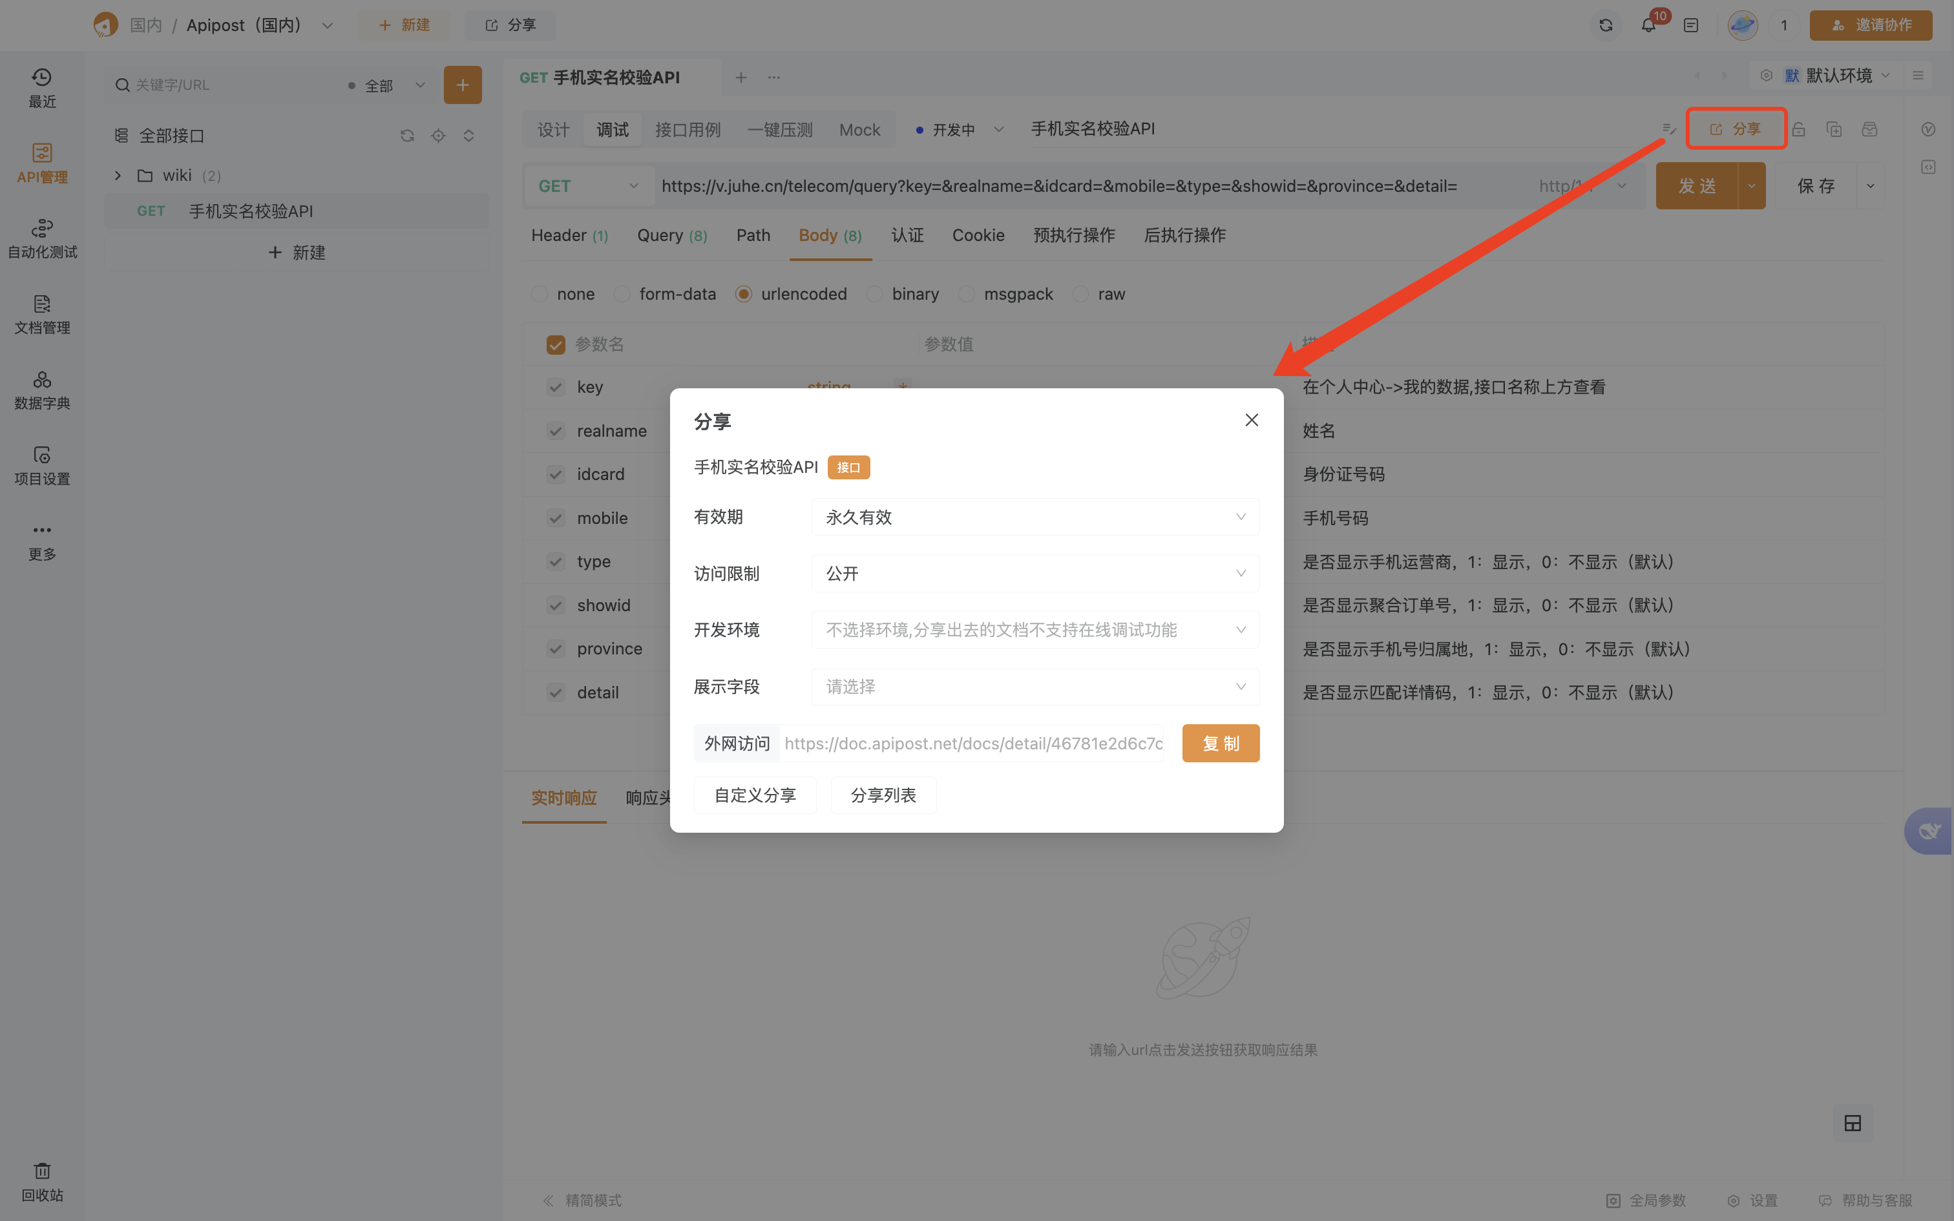
Task: Select the form-data body type radio
Action: 621,293
